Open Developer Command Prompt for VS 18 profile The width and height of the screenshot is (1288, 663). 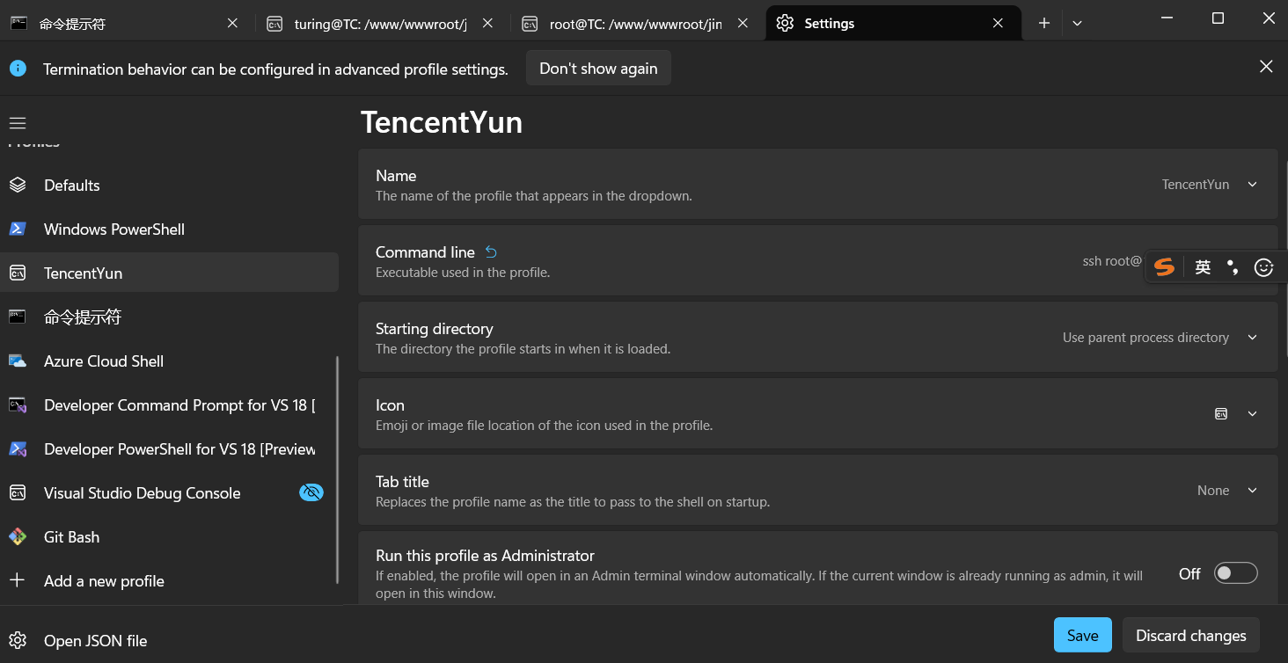(169, 405)
